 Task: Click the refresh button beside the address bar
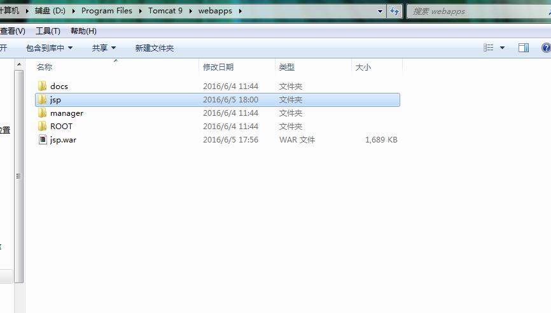point(394,11)
